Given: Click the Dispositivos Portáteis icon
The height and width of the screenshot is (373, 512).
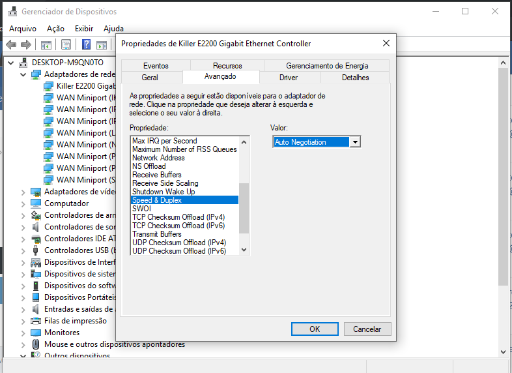Looking at the screenshot, I should 36,297.
